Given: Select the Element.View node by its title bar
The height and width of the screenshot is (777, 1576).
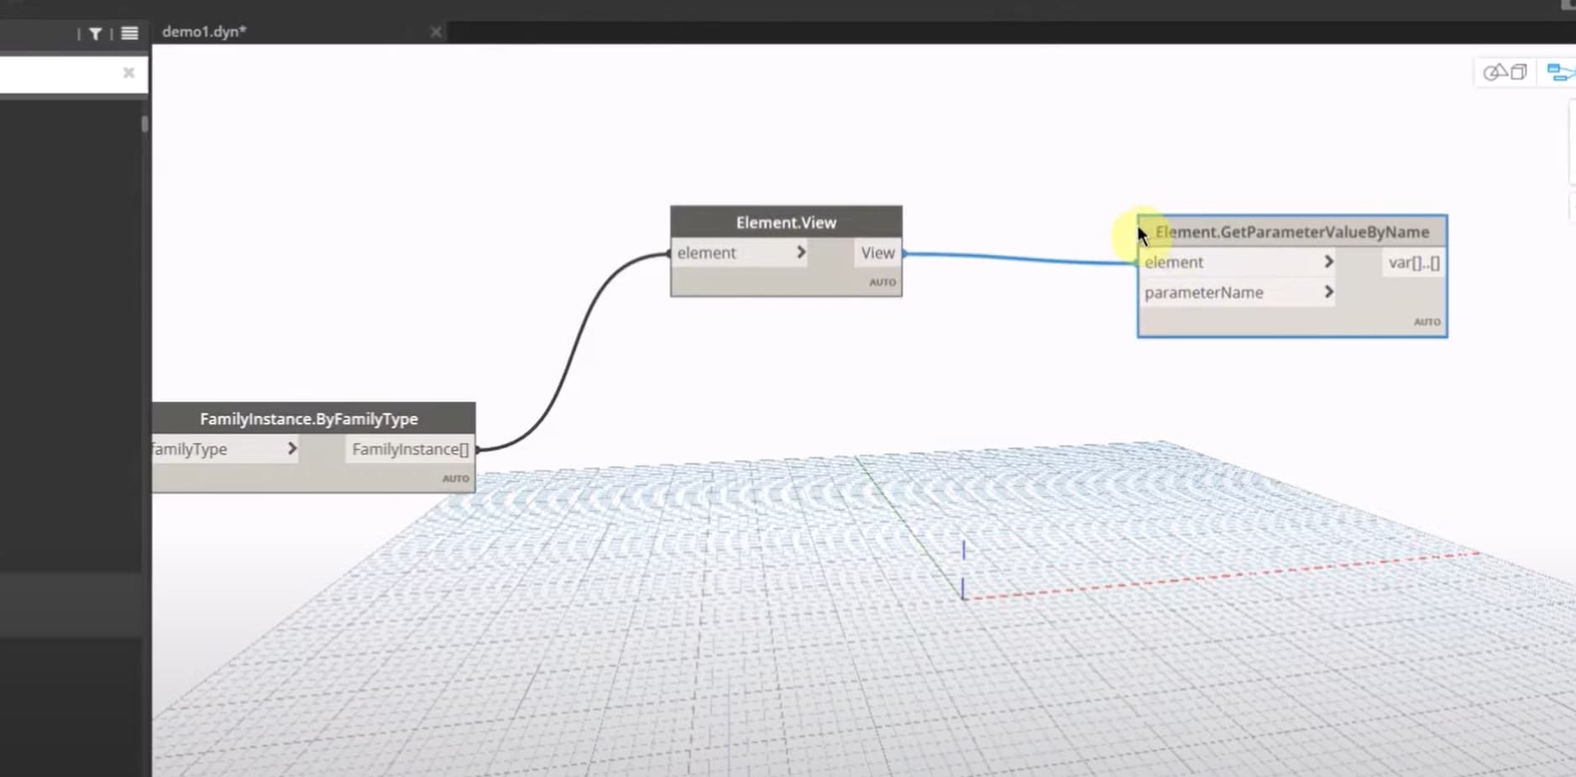Looking at the screenshot, I should (786, 222).
